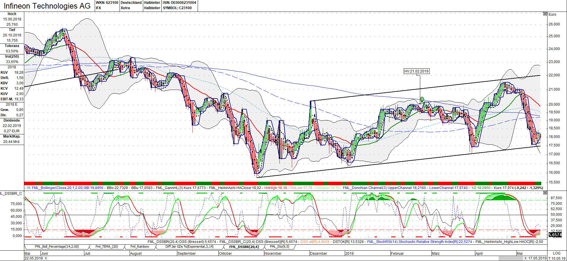Click the Infineon Technologies AG title
Viewport: 567px width, 261px height.
47,6
